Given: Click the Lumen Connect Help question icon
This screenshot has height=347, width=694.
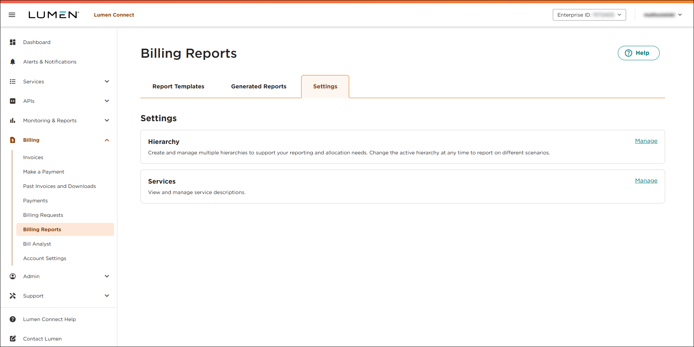Looking at the screenshot, I should (13, 319).
